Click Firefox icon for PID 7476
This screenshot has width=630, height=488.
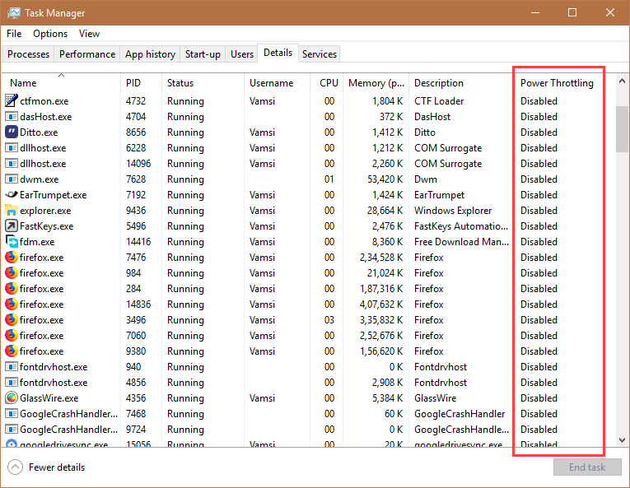[x=12, y=258]
